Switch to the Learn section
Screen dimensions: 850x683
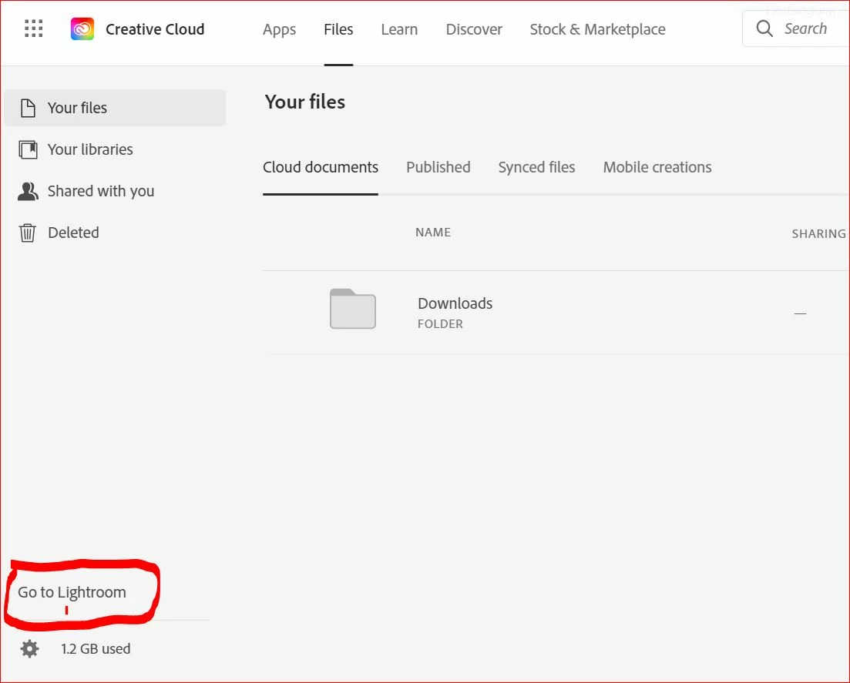pos(399,29)
